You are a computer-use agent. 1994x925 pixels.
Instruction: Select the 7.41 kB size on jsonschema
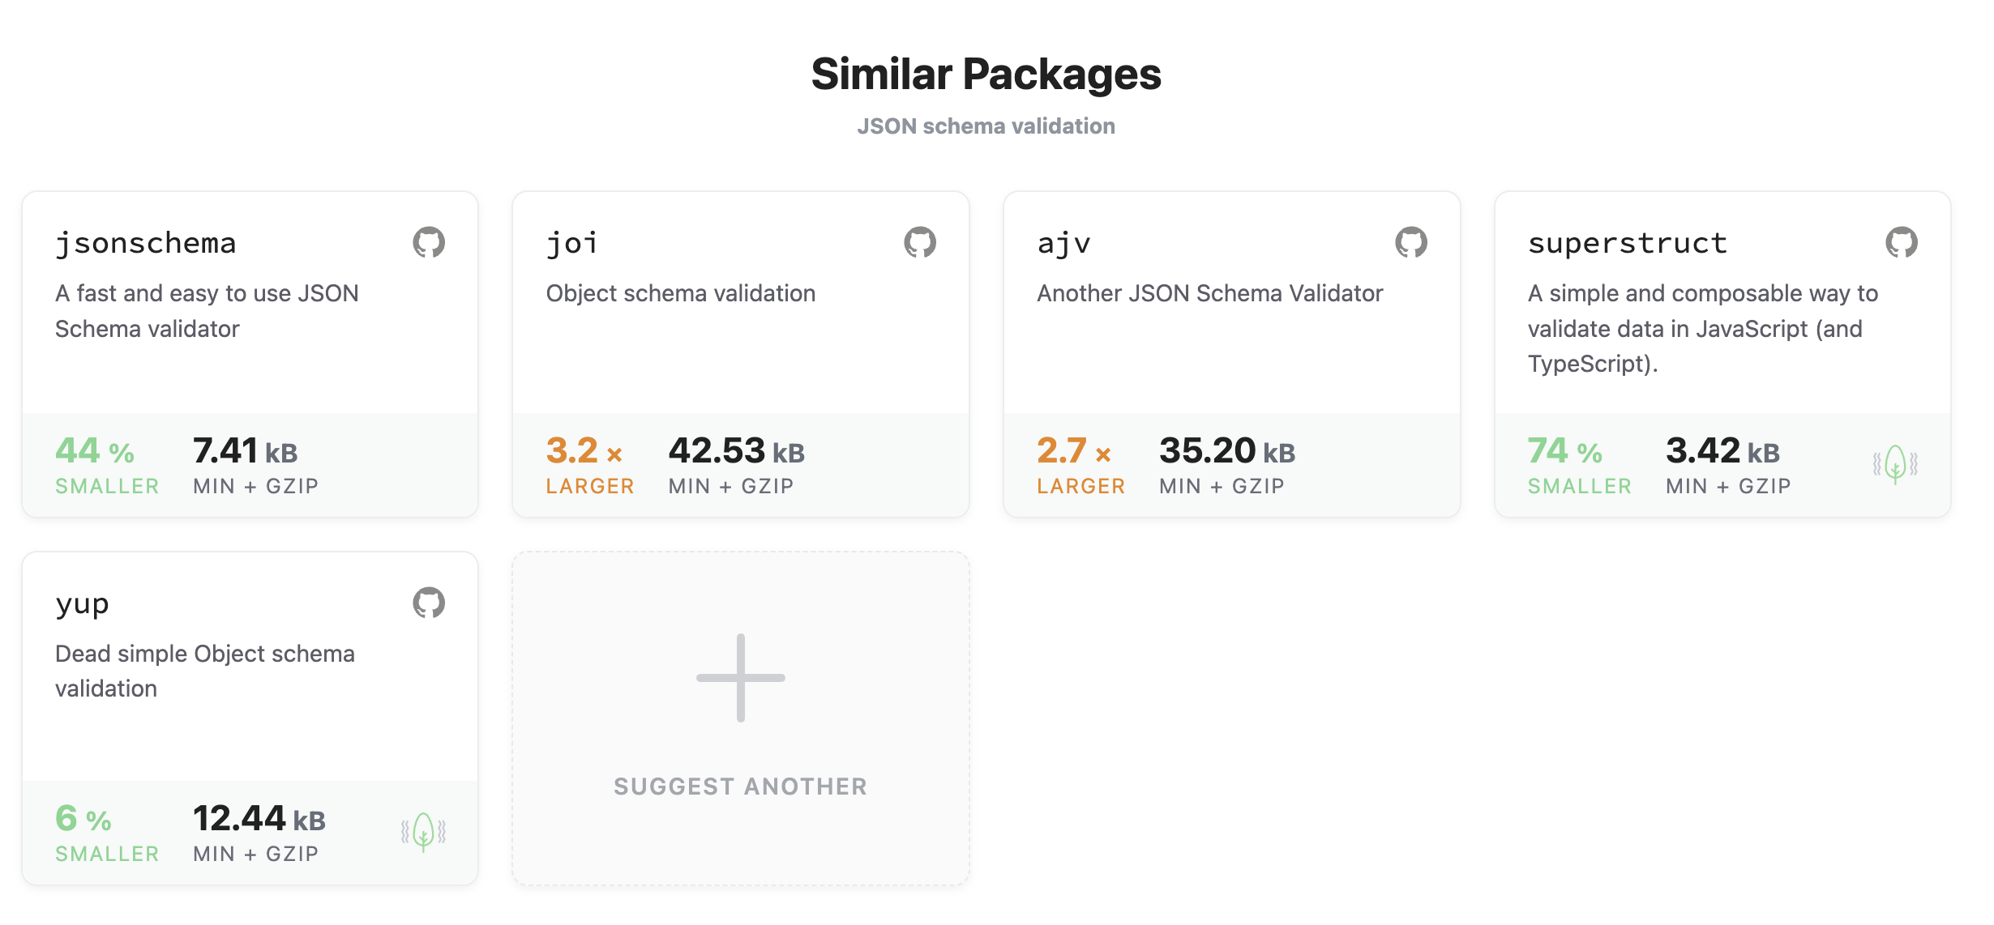(246, 451)
